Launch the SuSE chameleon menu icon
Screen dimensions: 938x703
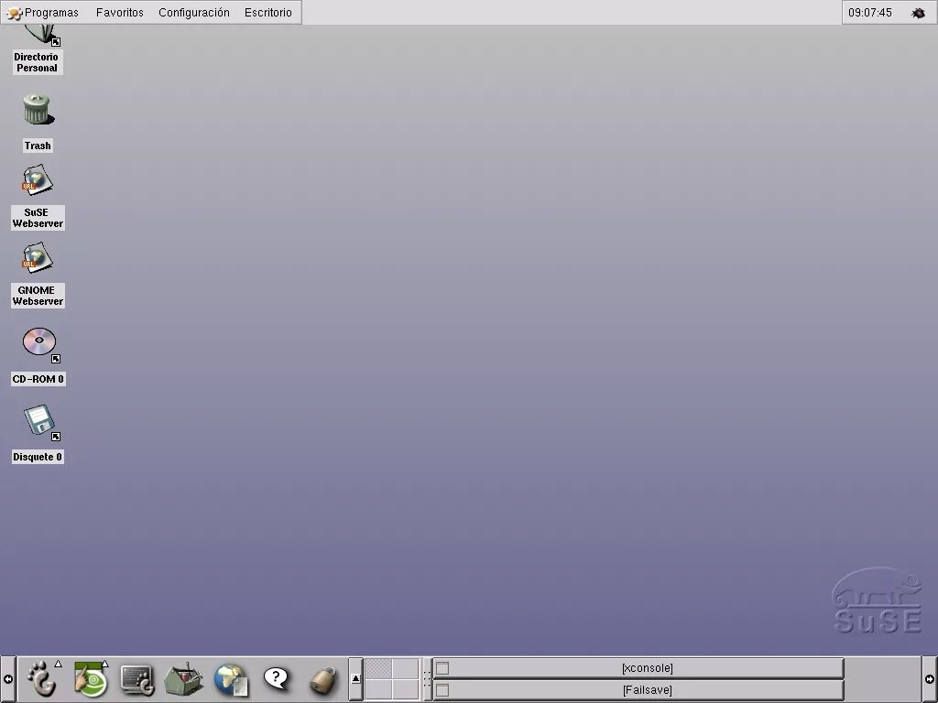pyautogui.click(x=91, y=678)
